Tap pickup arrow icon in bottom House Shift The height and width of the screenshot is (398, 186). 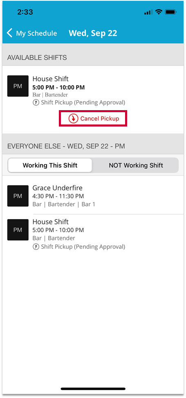point(36,246)
